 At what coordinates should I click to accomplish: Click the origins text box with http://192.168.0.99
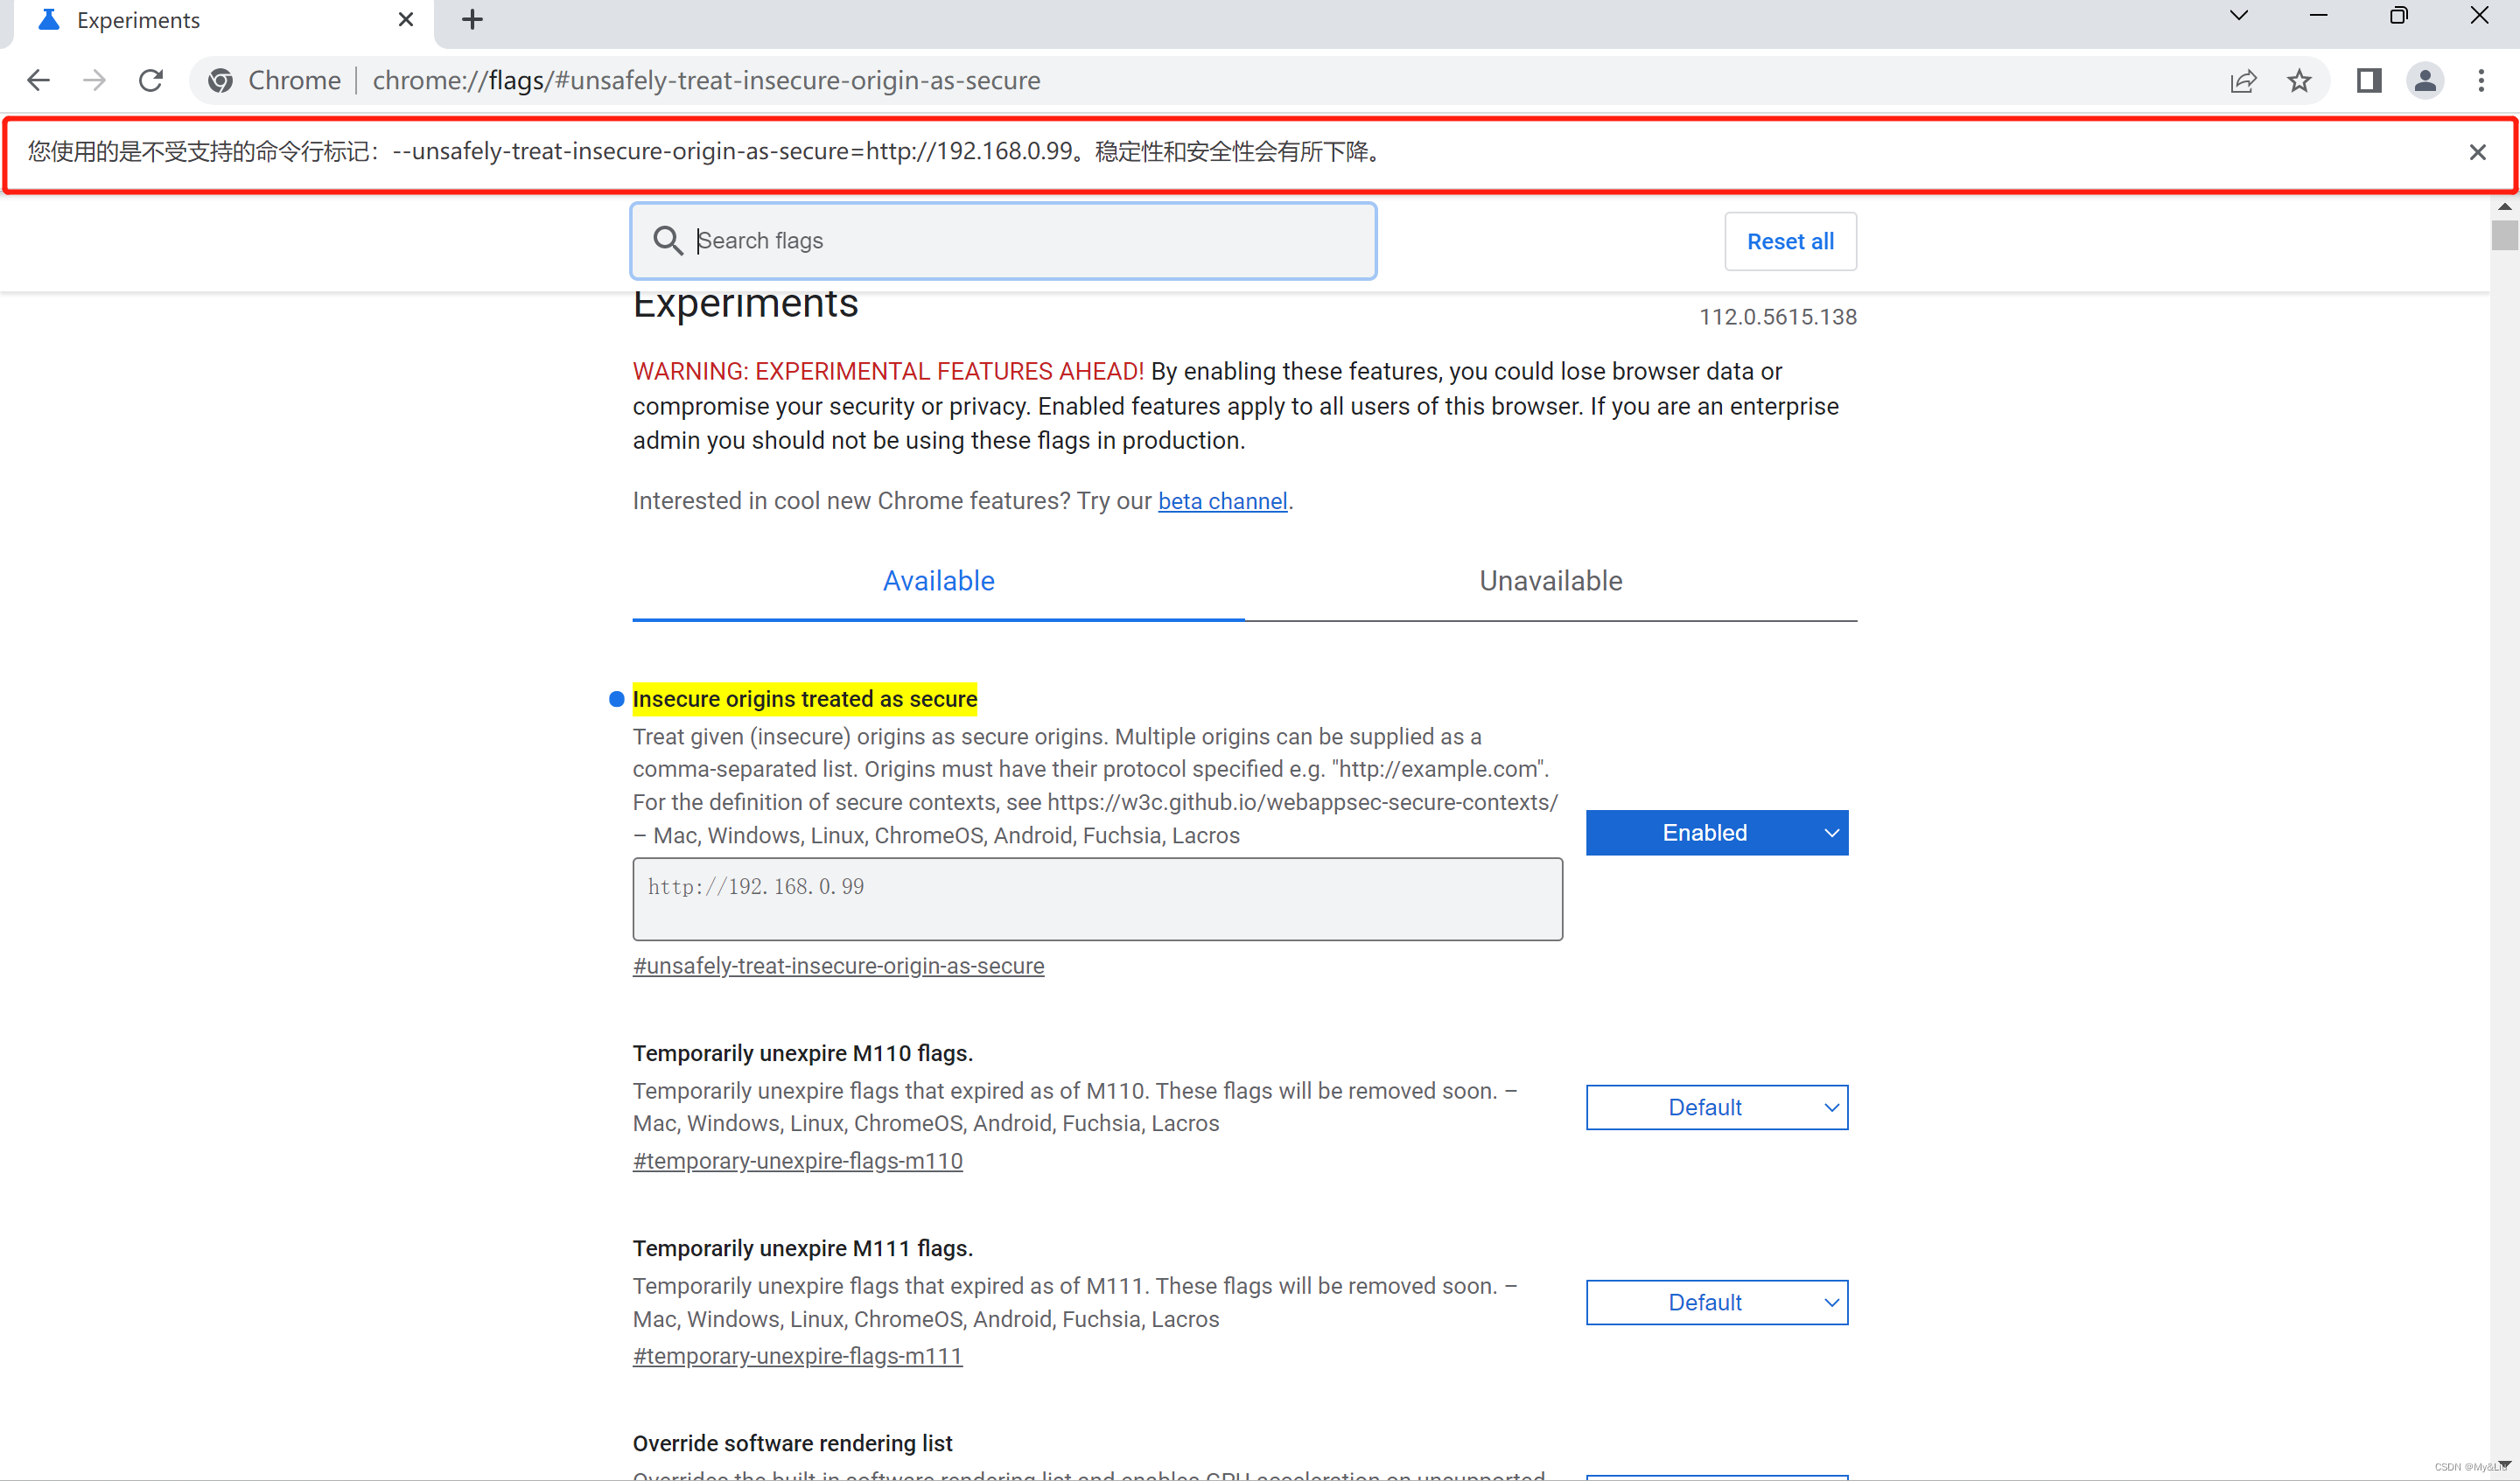click(x=1097, y=898)
